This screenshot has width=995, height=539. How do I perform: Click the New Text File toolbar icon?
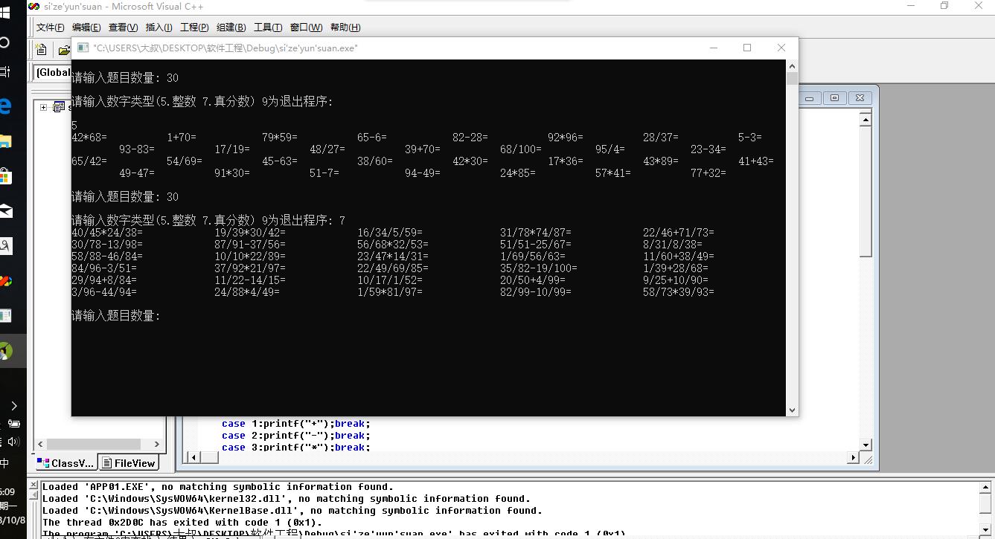42,50
